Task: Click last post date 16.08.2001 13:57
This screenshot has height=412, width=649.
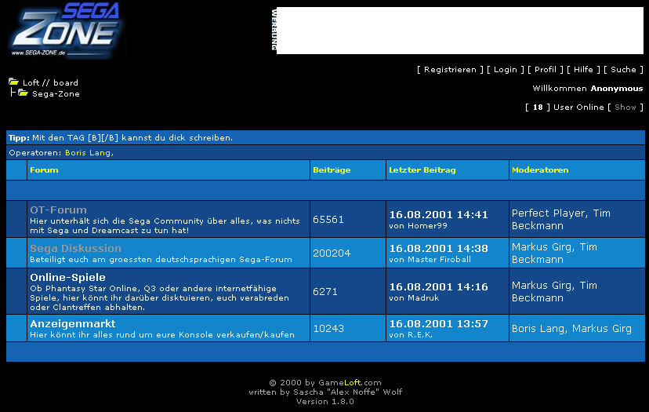Action: click(x=438, y=323)
